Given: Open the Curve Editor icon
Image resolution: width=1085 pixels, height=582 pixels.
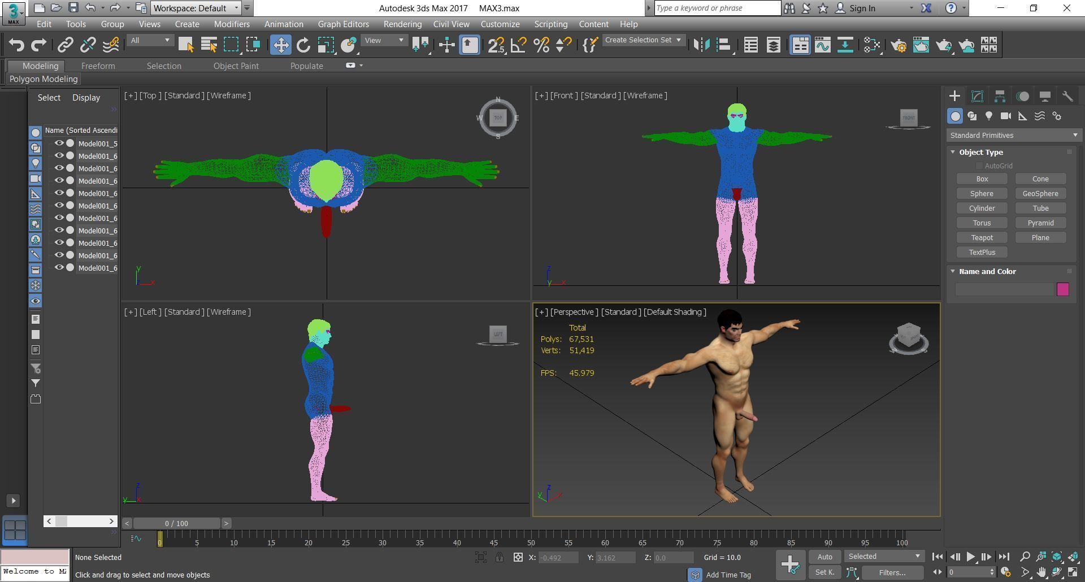Looking at the screenshot, I should (x=823, y=45).
